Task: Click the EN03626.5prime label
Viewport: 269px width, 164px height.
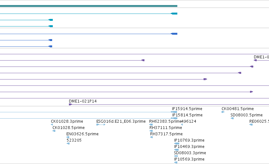Action: (x=83, y=134)
